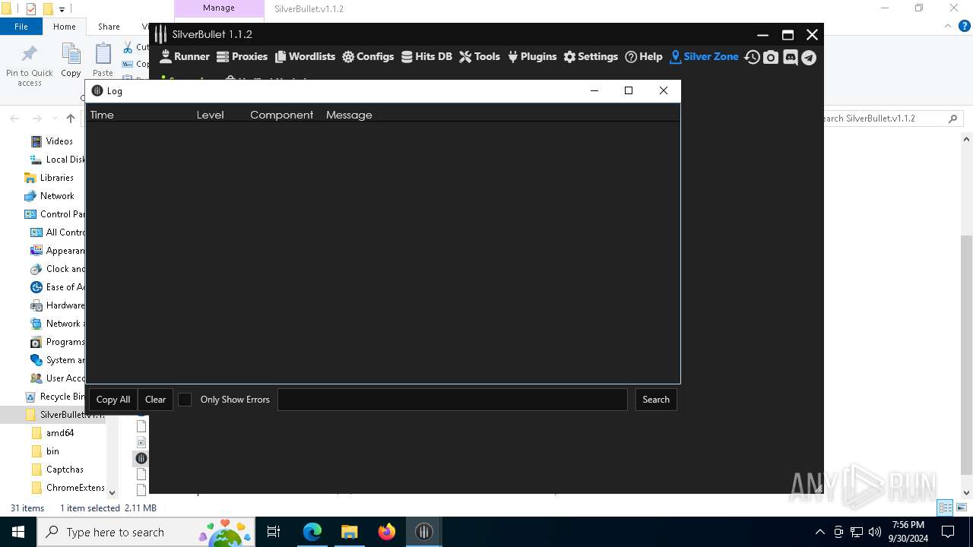Switch to the Share ribbon tab
This screenshot has height=547, width=973.
click(109, 27)
